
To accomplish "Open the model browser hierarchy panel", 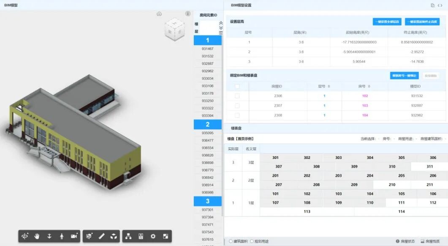I will coord(128,236).
